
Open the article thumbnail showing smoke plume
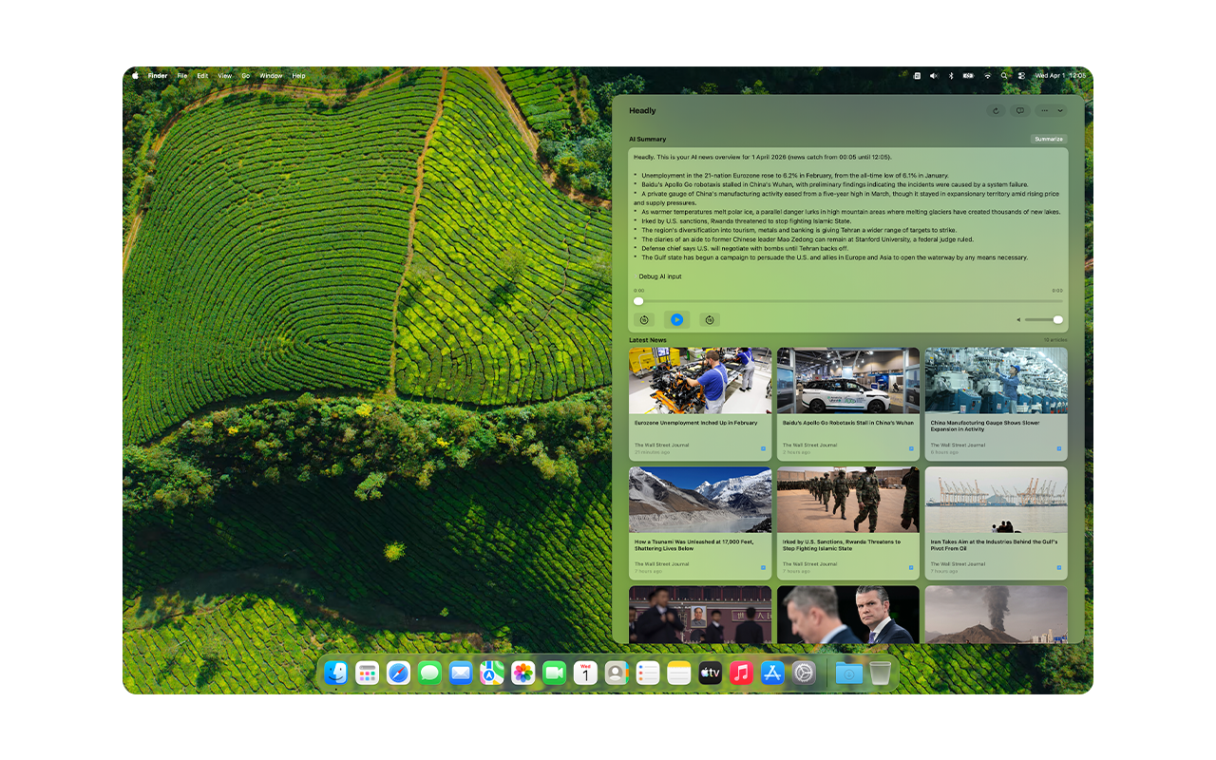pos(997,615)
